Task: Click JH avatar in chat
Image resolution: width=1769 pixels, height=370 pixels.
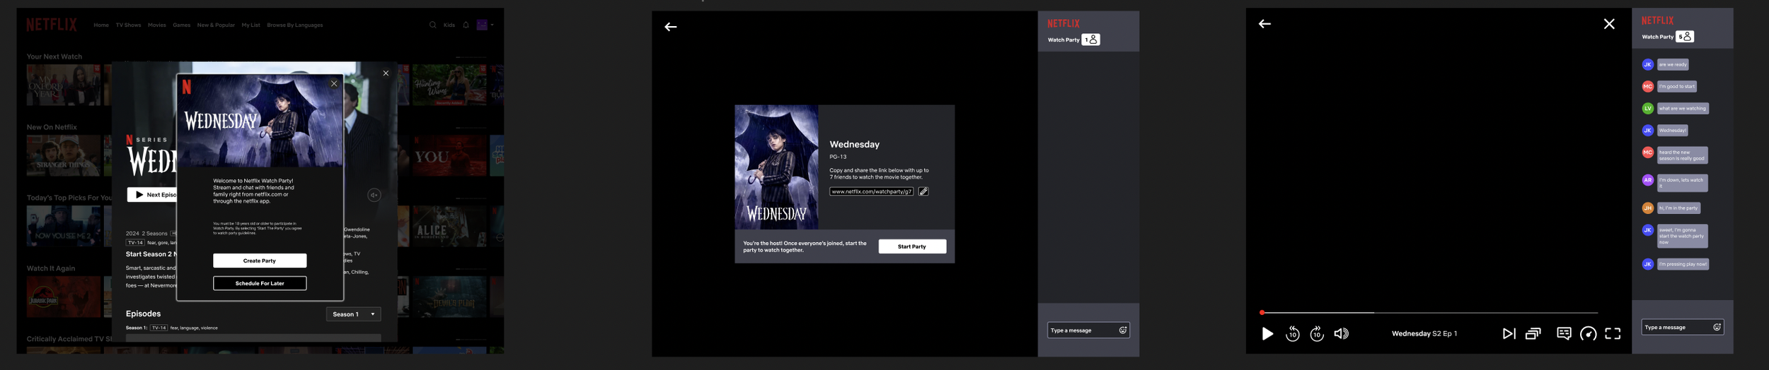Action: click(1647, 208)
